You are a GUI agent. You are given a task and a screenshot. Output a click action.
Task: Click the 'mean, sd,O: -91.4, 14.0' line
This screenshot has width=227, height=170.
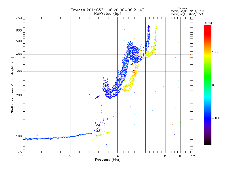tap(188, 11)
